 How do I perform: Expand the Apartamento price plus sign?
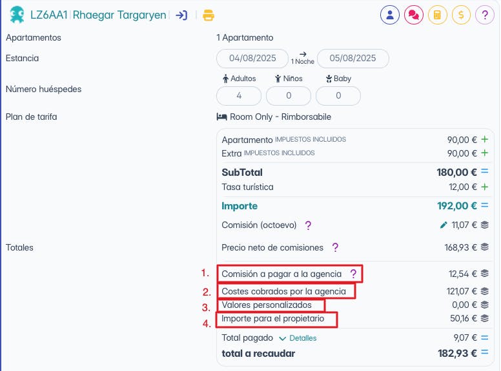[485, 139]
